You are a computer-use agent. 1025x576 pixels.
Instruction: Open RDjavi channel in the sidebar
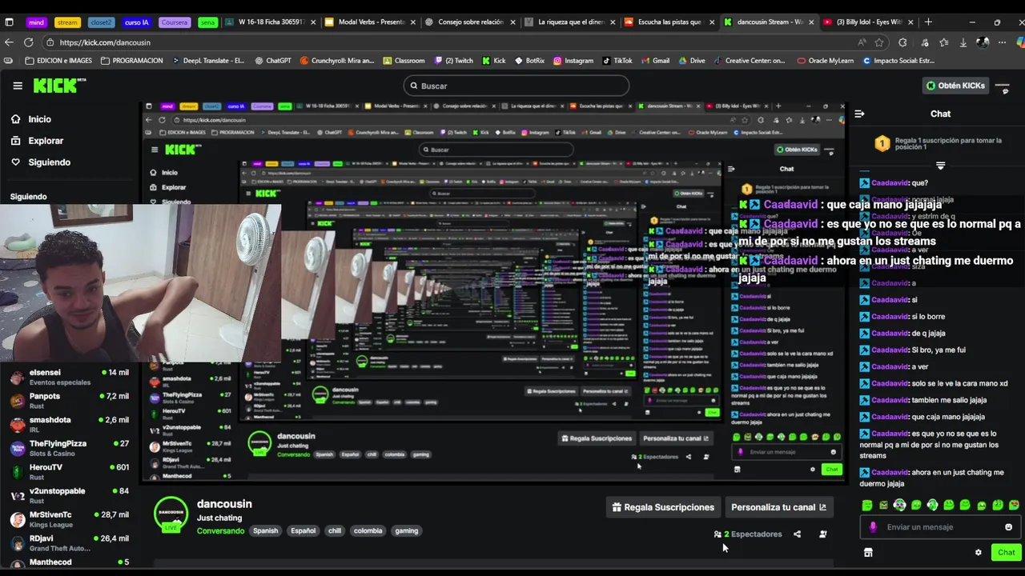click(69, 543)
